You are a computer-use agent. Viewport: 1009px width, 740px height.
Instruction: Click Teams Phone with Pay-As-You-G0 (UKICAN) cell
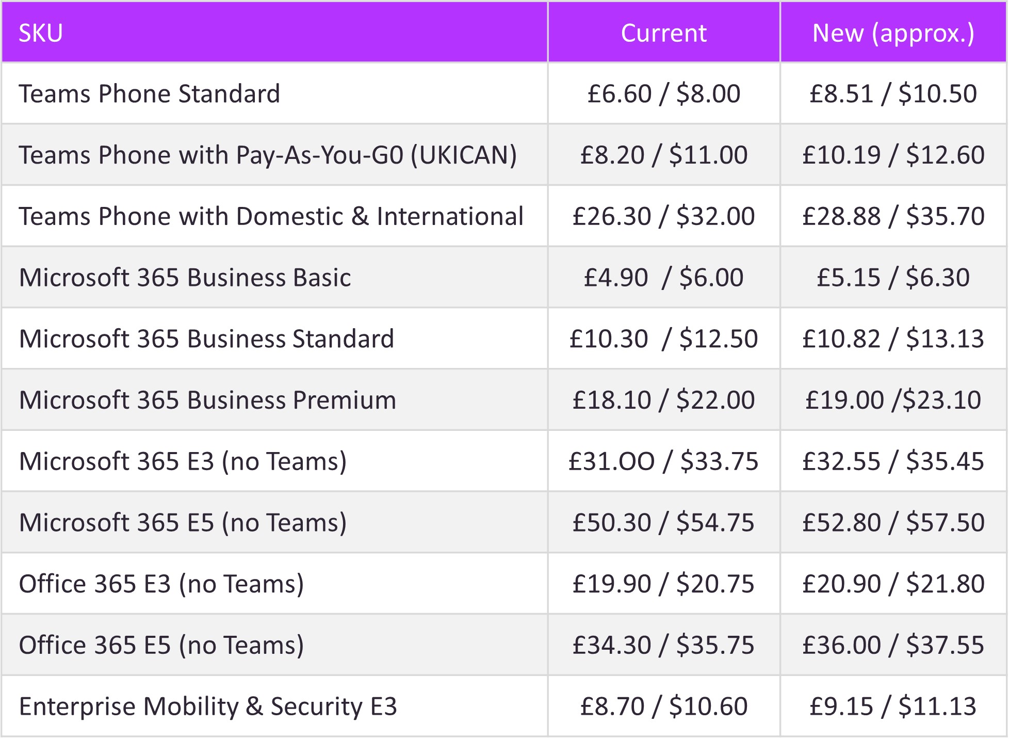pos(274,155)
